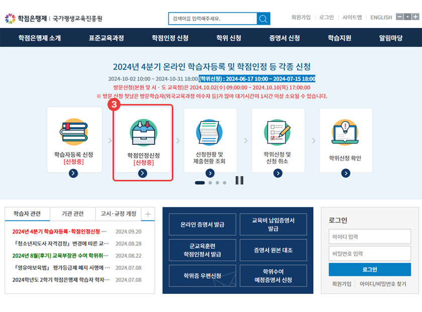This screenshot has height=312, width=422.
Task: Click 회원가입 link in top header
Action: coord(301,17)
